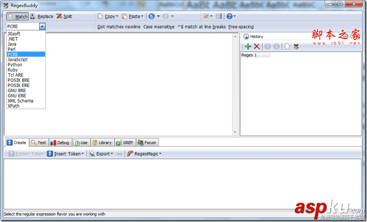
Task: Pick Ruby regex flavor
Action: click(x=26, y=70)
